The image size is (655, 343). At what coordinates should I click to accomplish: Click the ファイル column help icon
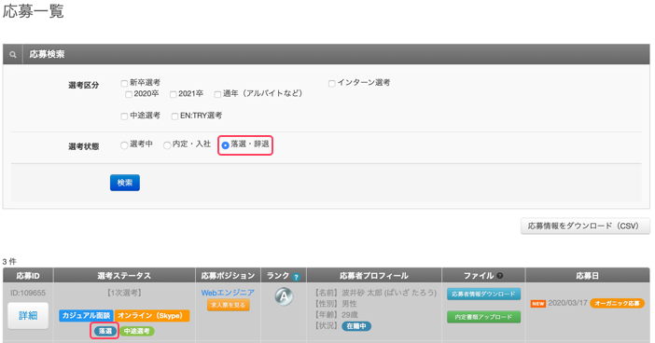click(x=500, y=276)
